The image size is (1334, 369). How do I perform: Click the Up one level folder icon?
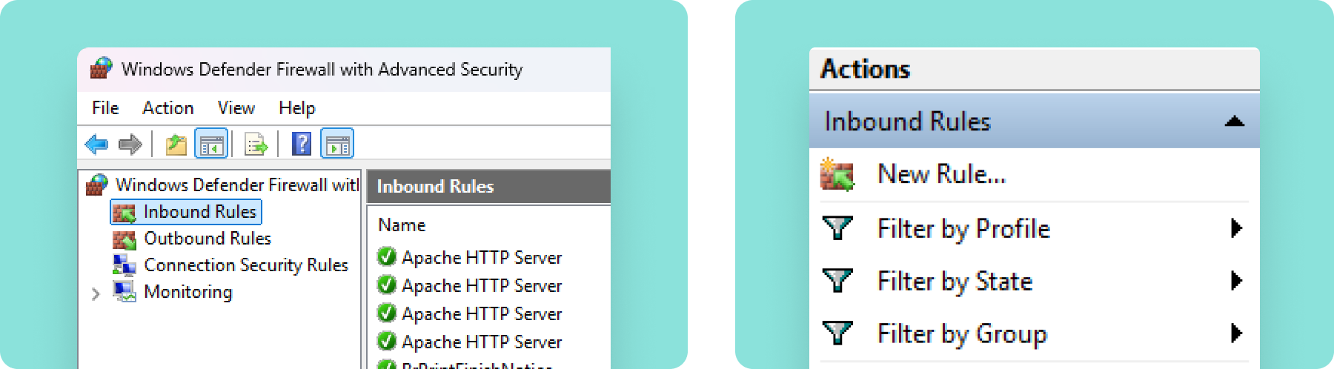point(176,144)
